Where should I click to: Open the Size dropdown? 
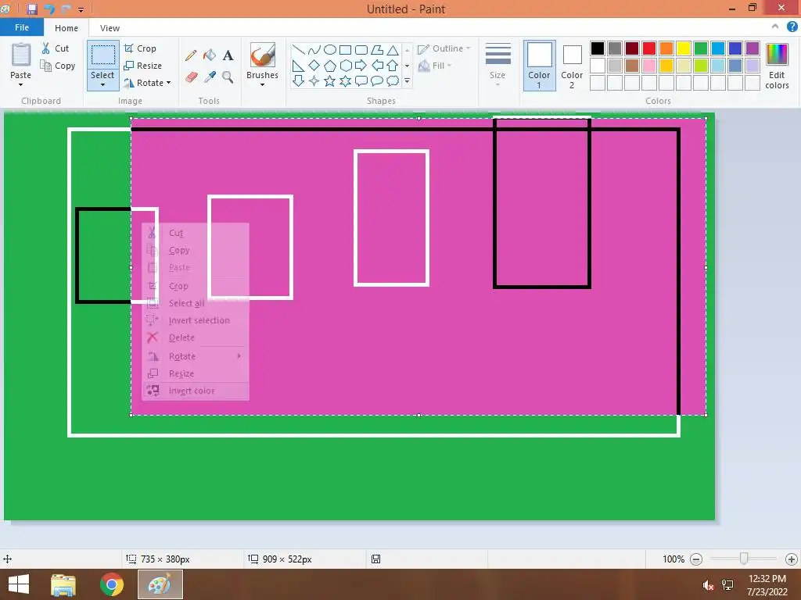coord(497,64)
